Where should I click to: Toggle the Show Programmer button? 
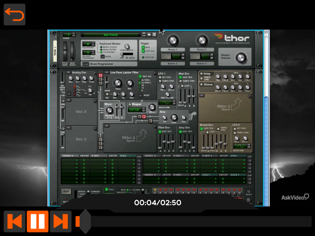coord(86,64)
